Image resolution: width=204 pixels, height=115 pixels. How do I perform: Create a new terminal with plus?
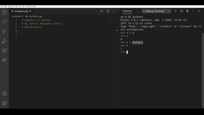[x=176, y=11]
